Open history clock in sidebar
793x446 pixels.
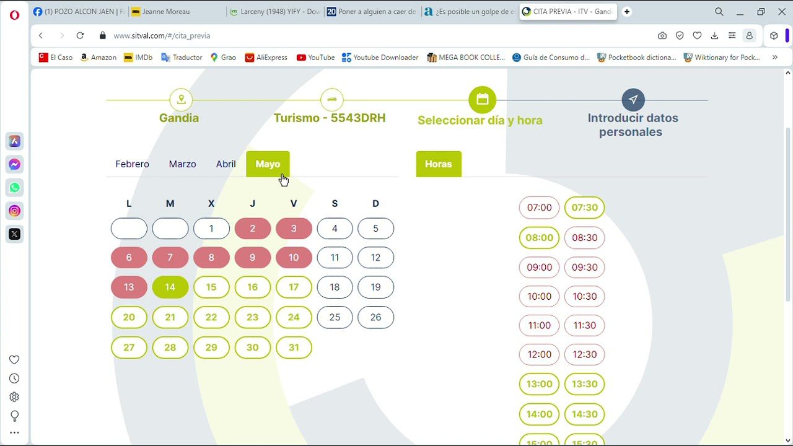(14, 378)
